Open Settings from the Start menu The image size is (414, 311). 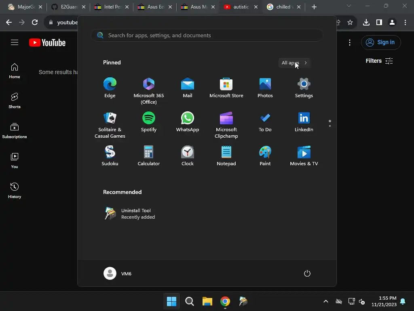click(x=304, y=88)
